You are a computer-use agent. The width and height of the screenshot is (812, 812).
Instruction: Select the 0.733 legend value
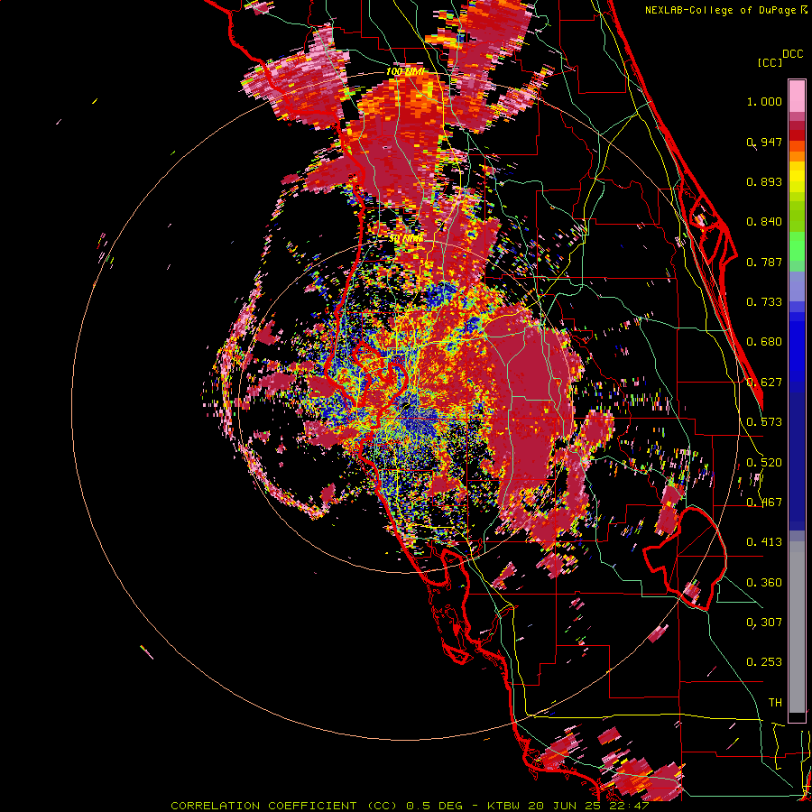click(x=764, y=302)
